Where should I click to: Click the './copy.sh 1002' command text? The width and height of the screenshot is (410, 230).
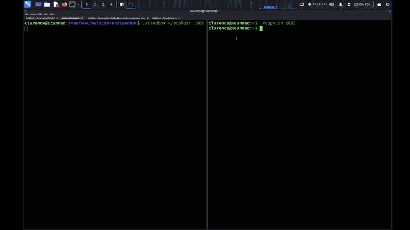click(x=277, y=23)
